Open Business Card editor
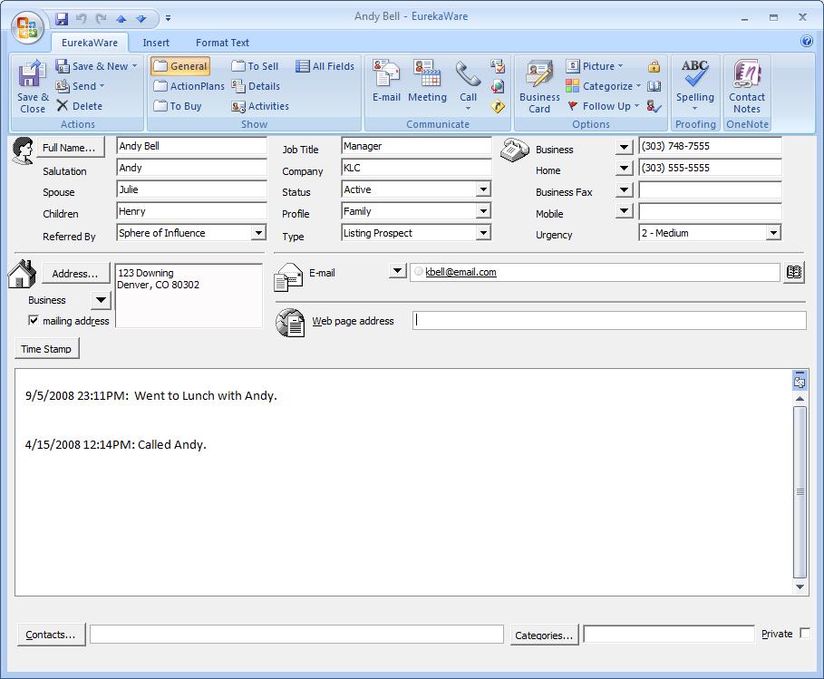Image resolution: width=824 pixels, height=679 pixels. pos(539,87)
